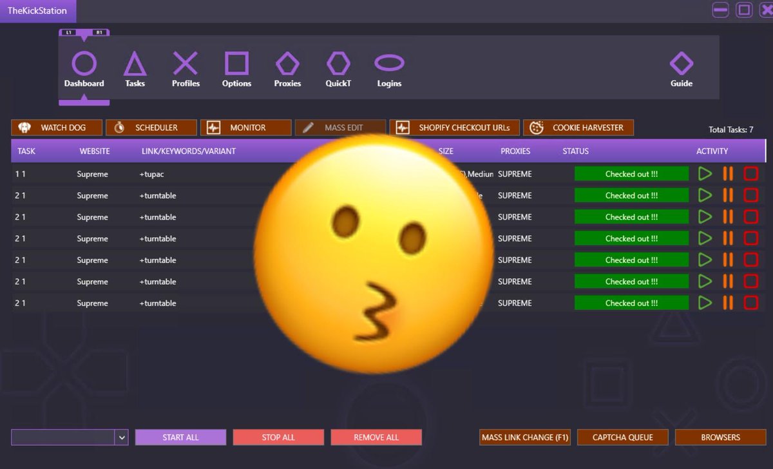Click the L1 R1 indicator above Dashboard
The height and width of the screenshot is (469, 773).
point(84,32)
